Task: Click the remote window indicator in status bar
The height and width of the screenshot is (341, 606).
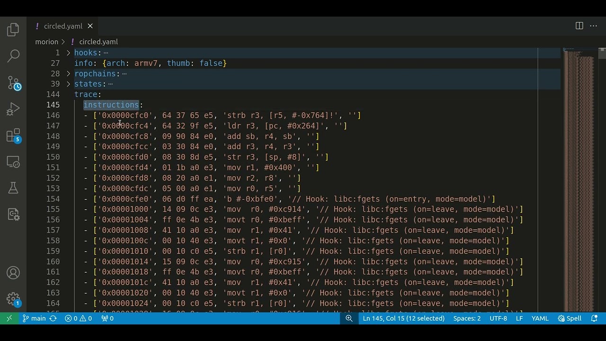Action: pos(9,318)
